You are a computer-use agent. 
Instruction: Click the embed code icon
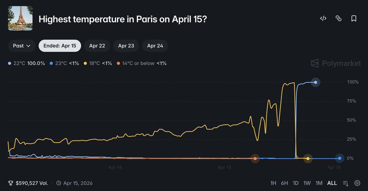323,19
